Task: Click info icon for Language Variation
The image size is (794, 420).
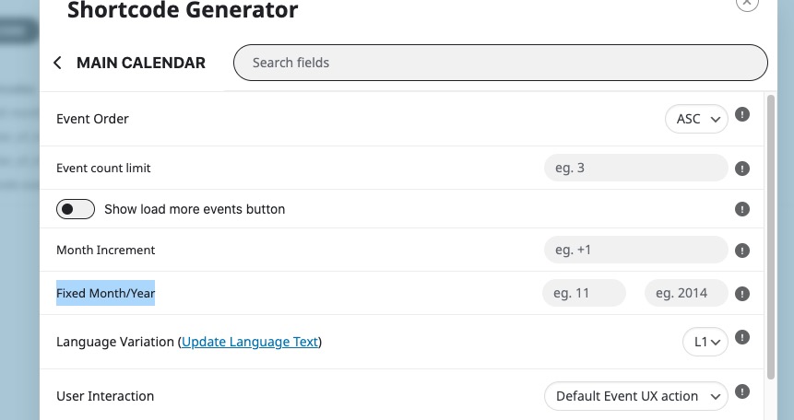Action: pyautogui.click(x=741, y=337)
